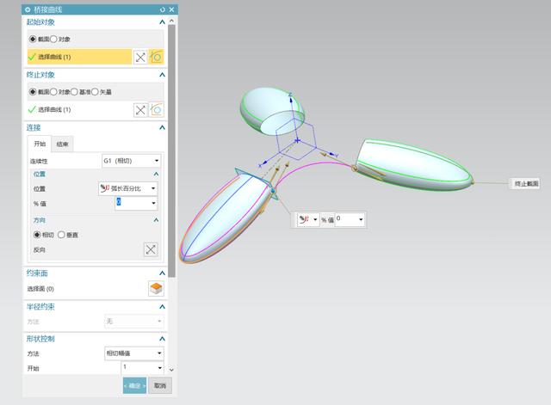Click the end point handle on right ellipsoid tip
The width and height of the screenshot is (551, 405).
[x=473, y=182]
